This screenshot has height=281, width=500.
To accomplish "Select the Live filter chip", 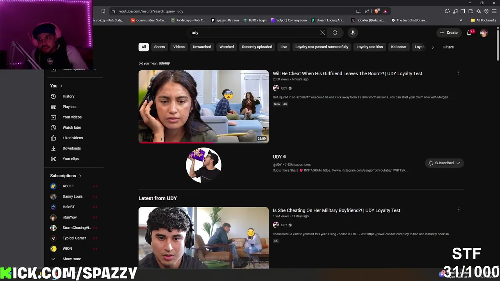I will coord(284,47).
